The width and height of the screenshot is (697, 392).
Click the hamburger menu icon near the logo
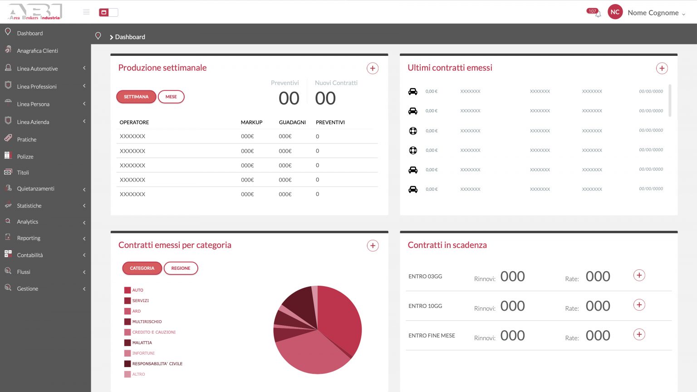(86, 12)
